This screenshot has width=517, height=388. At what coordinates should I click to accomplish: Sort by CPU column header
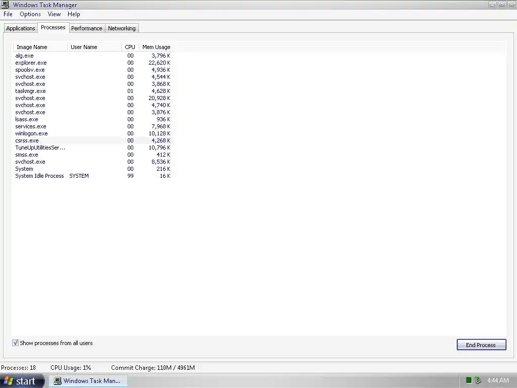tap(130, 47)
